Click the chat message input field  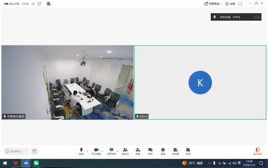pyautogui.click(x=17, y=151)
